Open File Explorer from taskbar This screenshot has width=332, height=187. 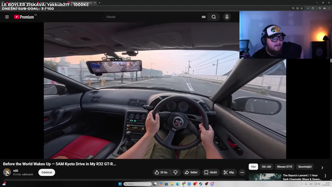[172, 184]
